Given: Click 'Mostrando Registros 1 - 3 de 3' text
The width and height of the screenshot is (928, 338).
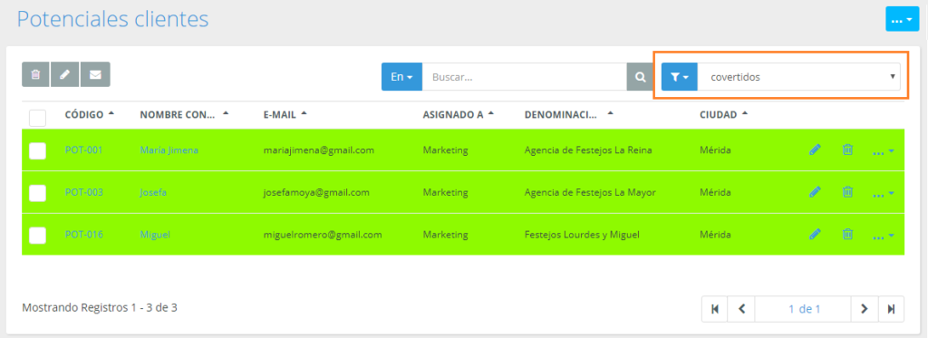Looking at the screenshot, I should point(100,308).
